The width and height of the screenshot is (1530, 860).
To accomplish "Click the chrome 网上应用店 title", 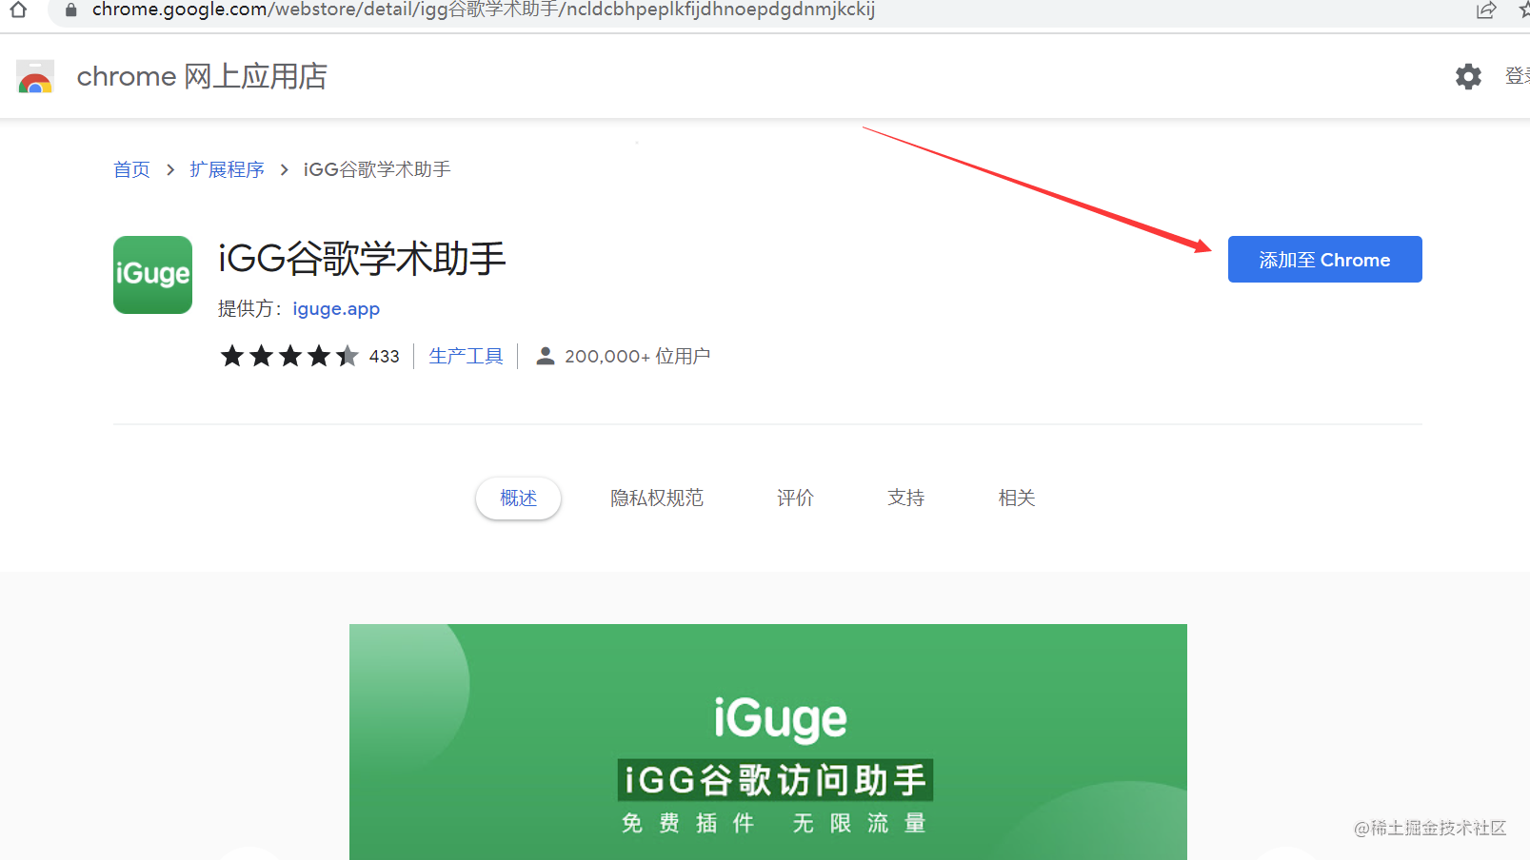I will click(202, 76).
